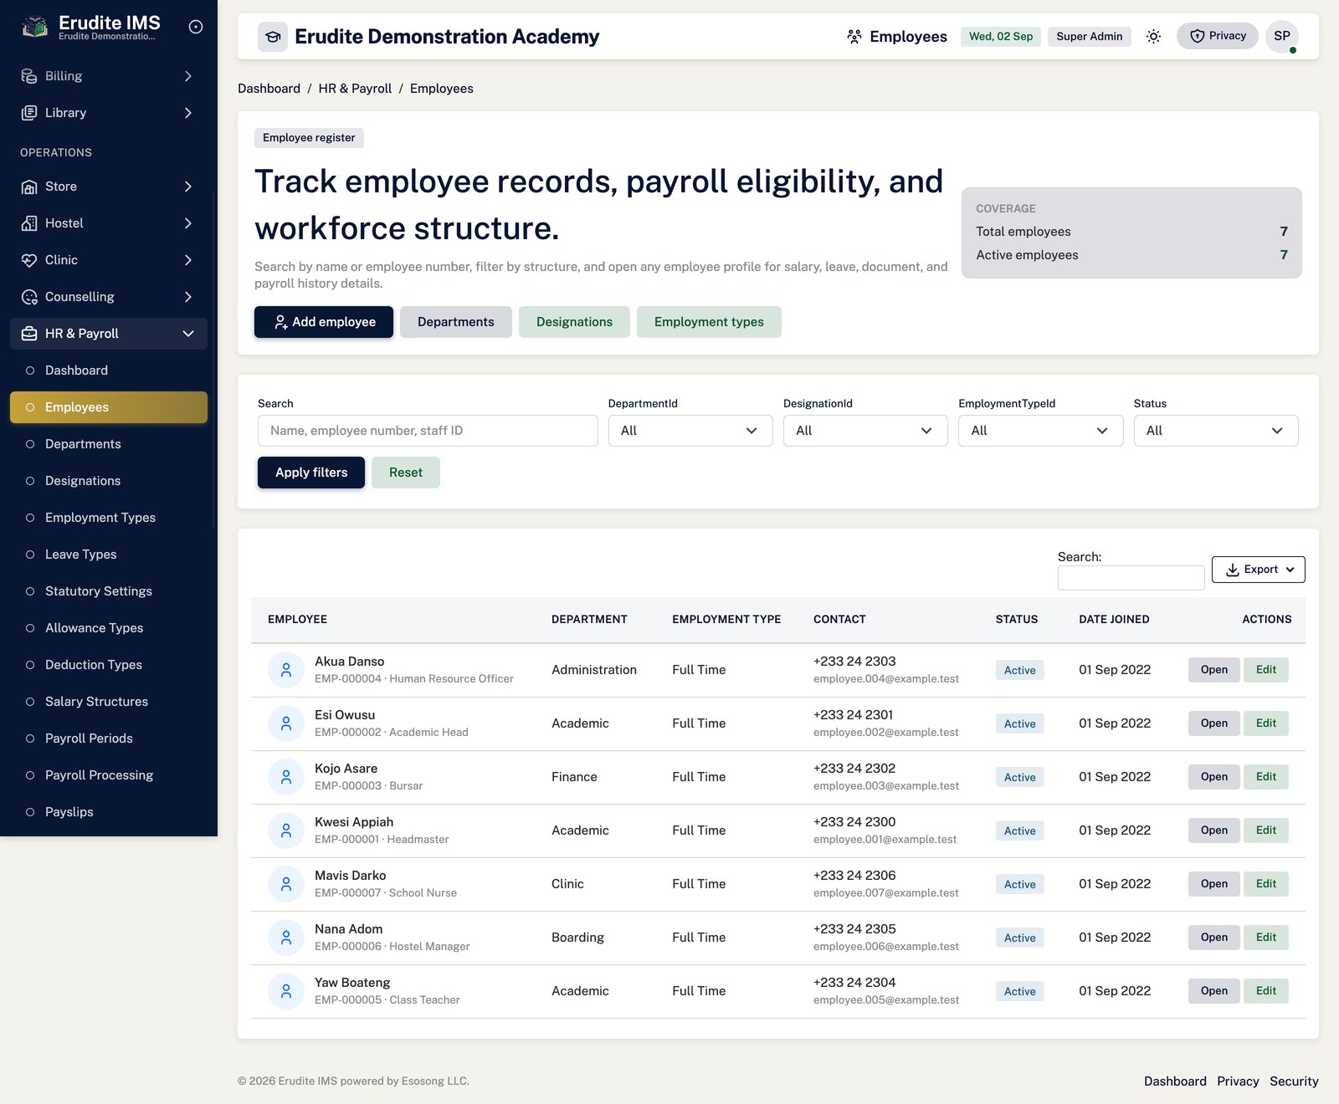Open Esi Owusu's employee record
This screenshot has width=1339, height=1104.
(1213, 723)
